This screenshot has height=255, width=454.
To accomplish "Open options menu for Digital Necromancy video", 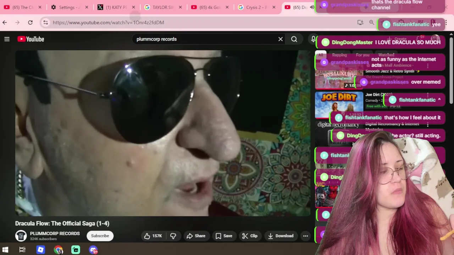I will (x=428, y=125).
